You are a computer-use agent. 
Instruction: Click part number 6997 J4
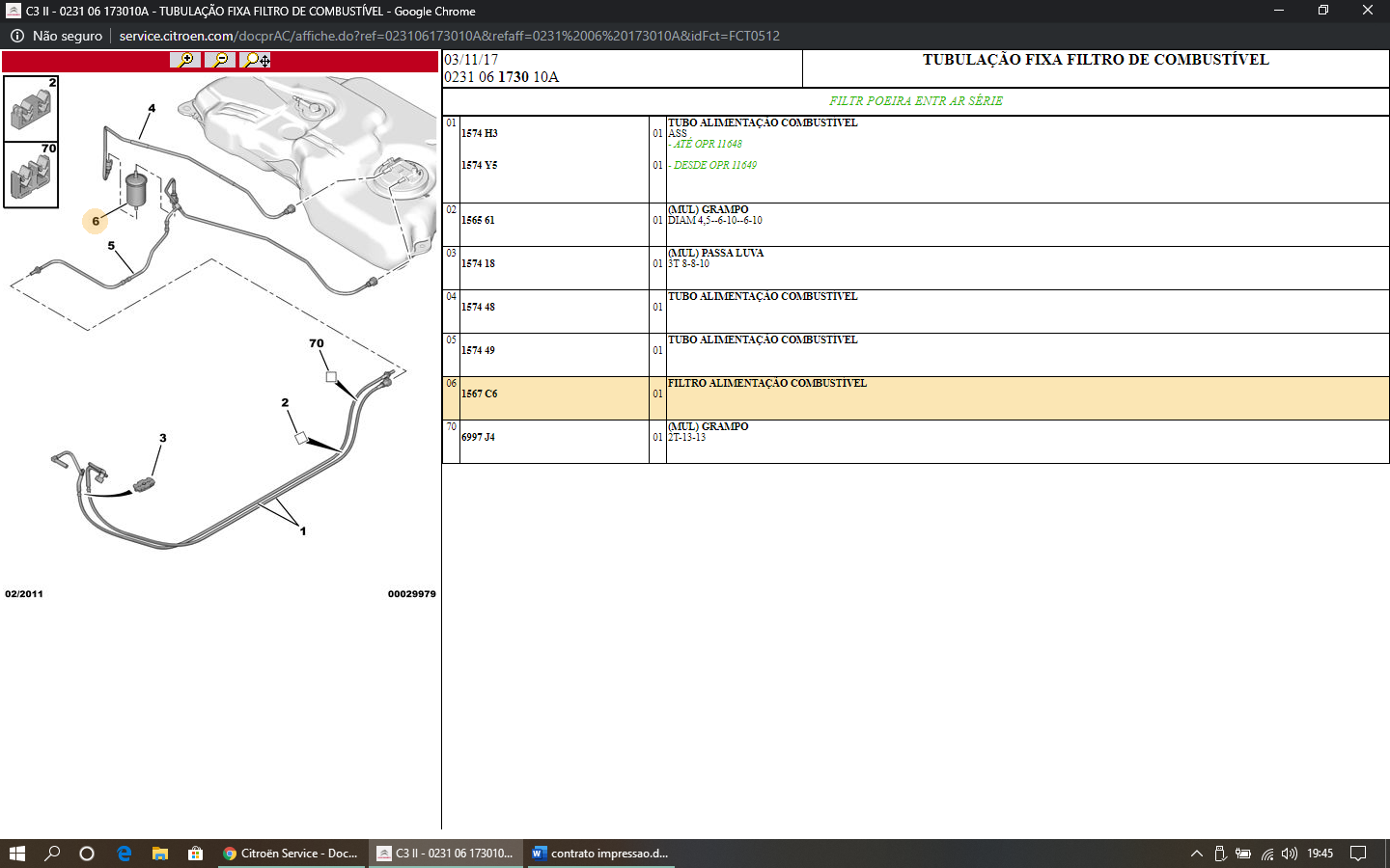point(478,438)
